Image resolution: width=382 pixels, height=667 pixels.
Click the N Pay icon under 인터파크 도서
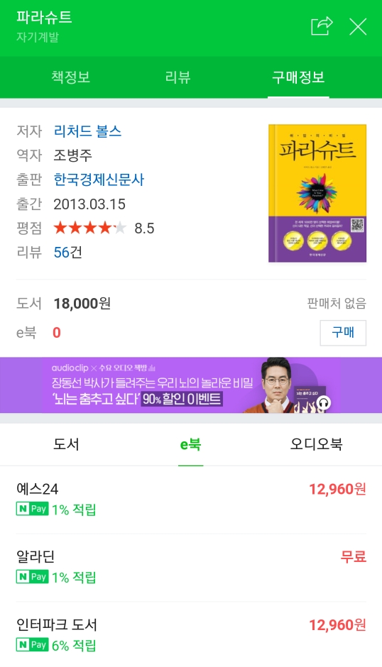click(x=32, y=645)
